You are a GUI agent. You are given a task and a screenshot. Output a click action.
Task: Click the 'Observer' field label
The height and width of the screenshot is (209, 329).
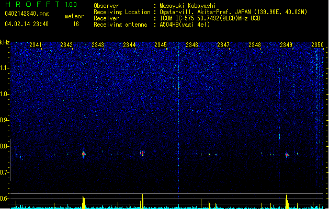click(106, 6)
